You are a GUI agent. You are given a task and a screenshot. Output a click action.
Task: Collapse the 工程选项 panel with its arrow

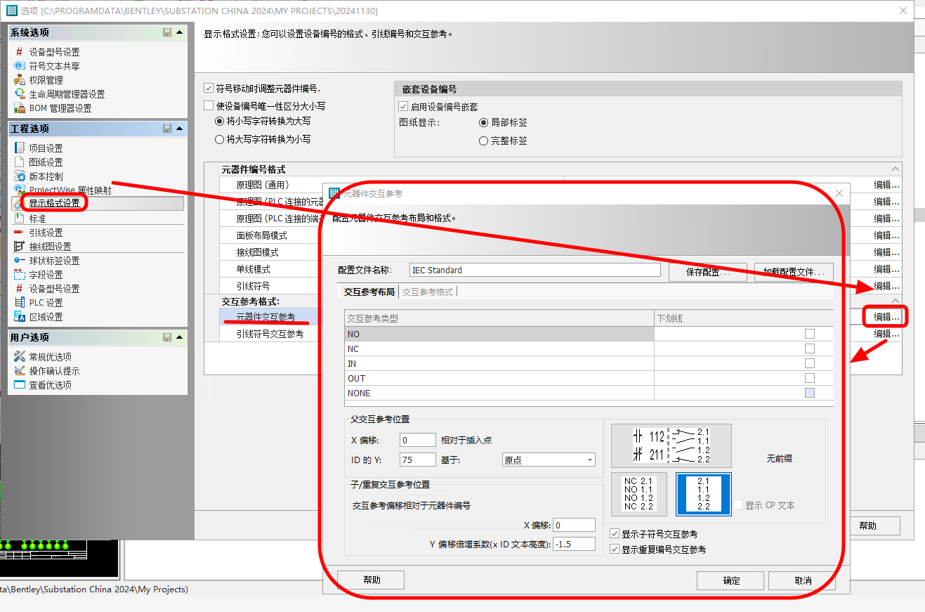[x=180, y=129]
